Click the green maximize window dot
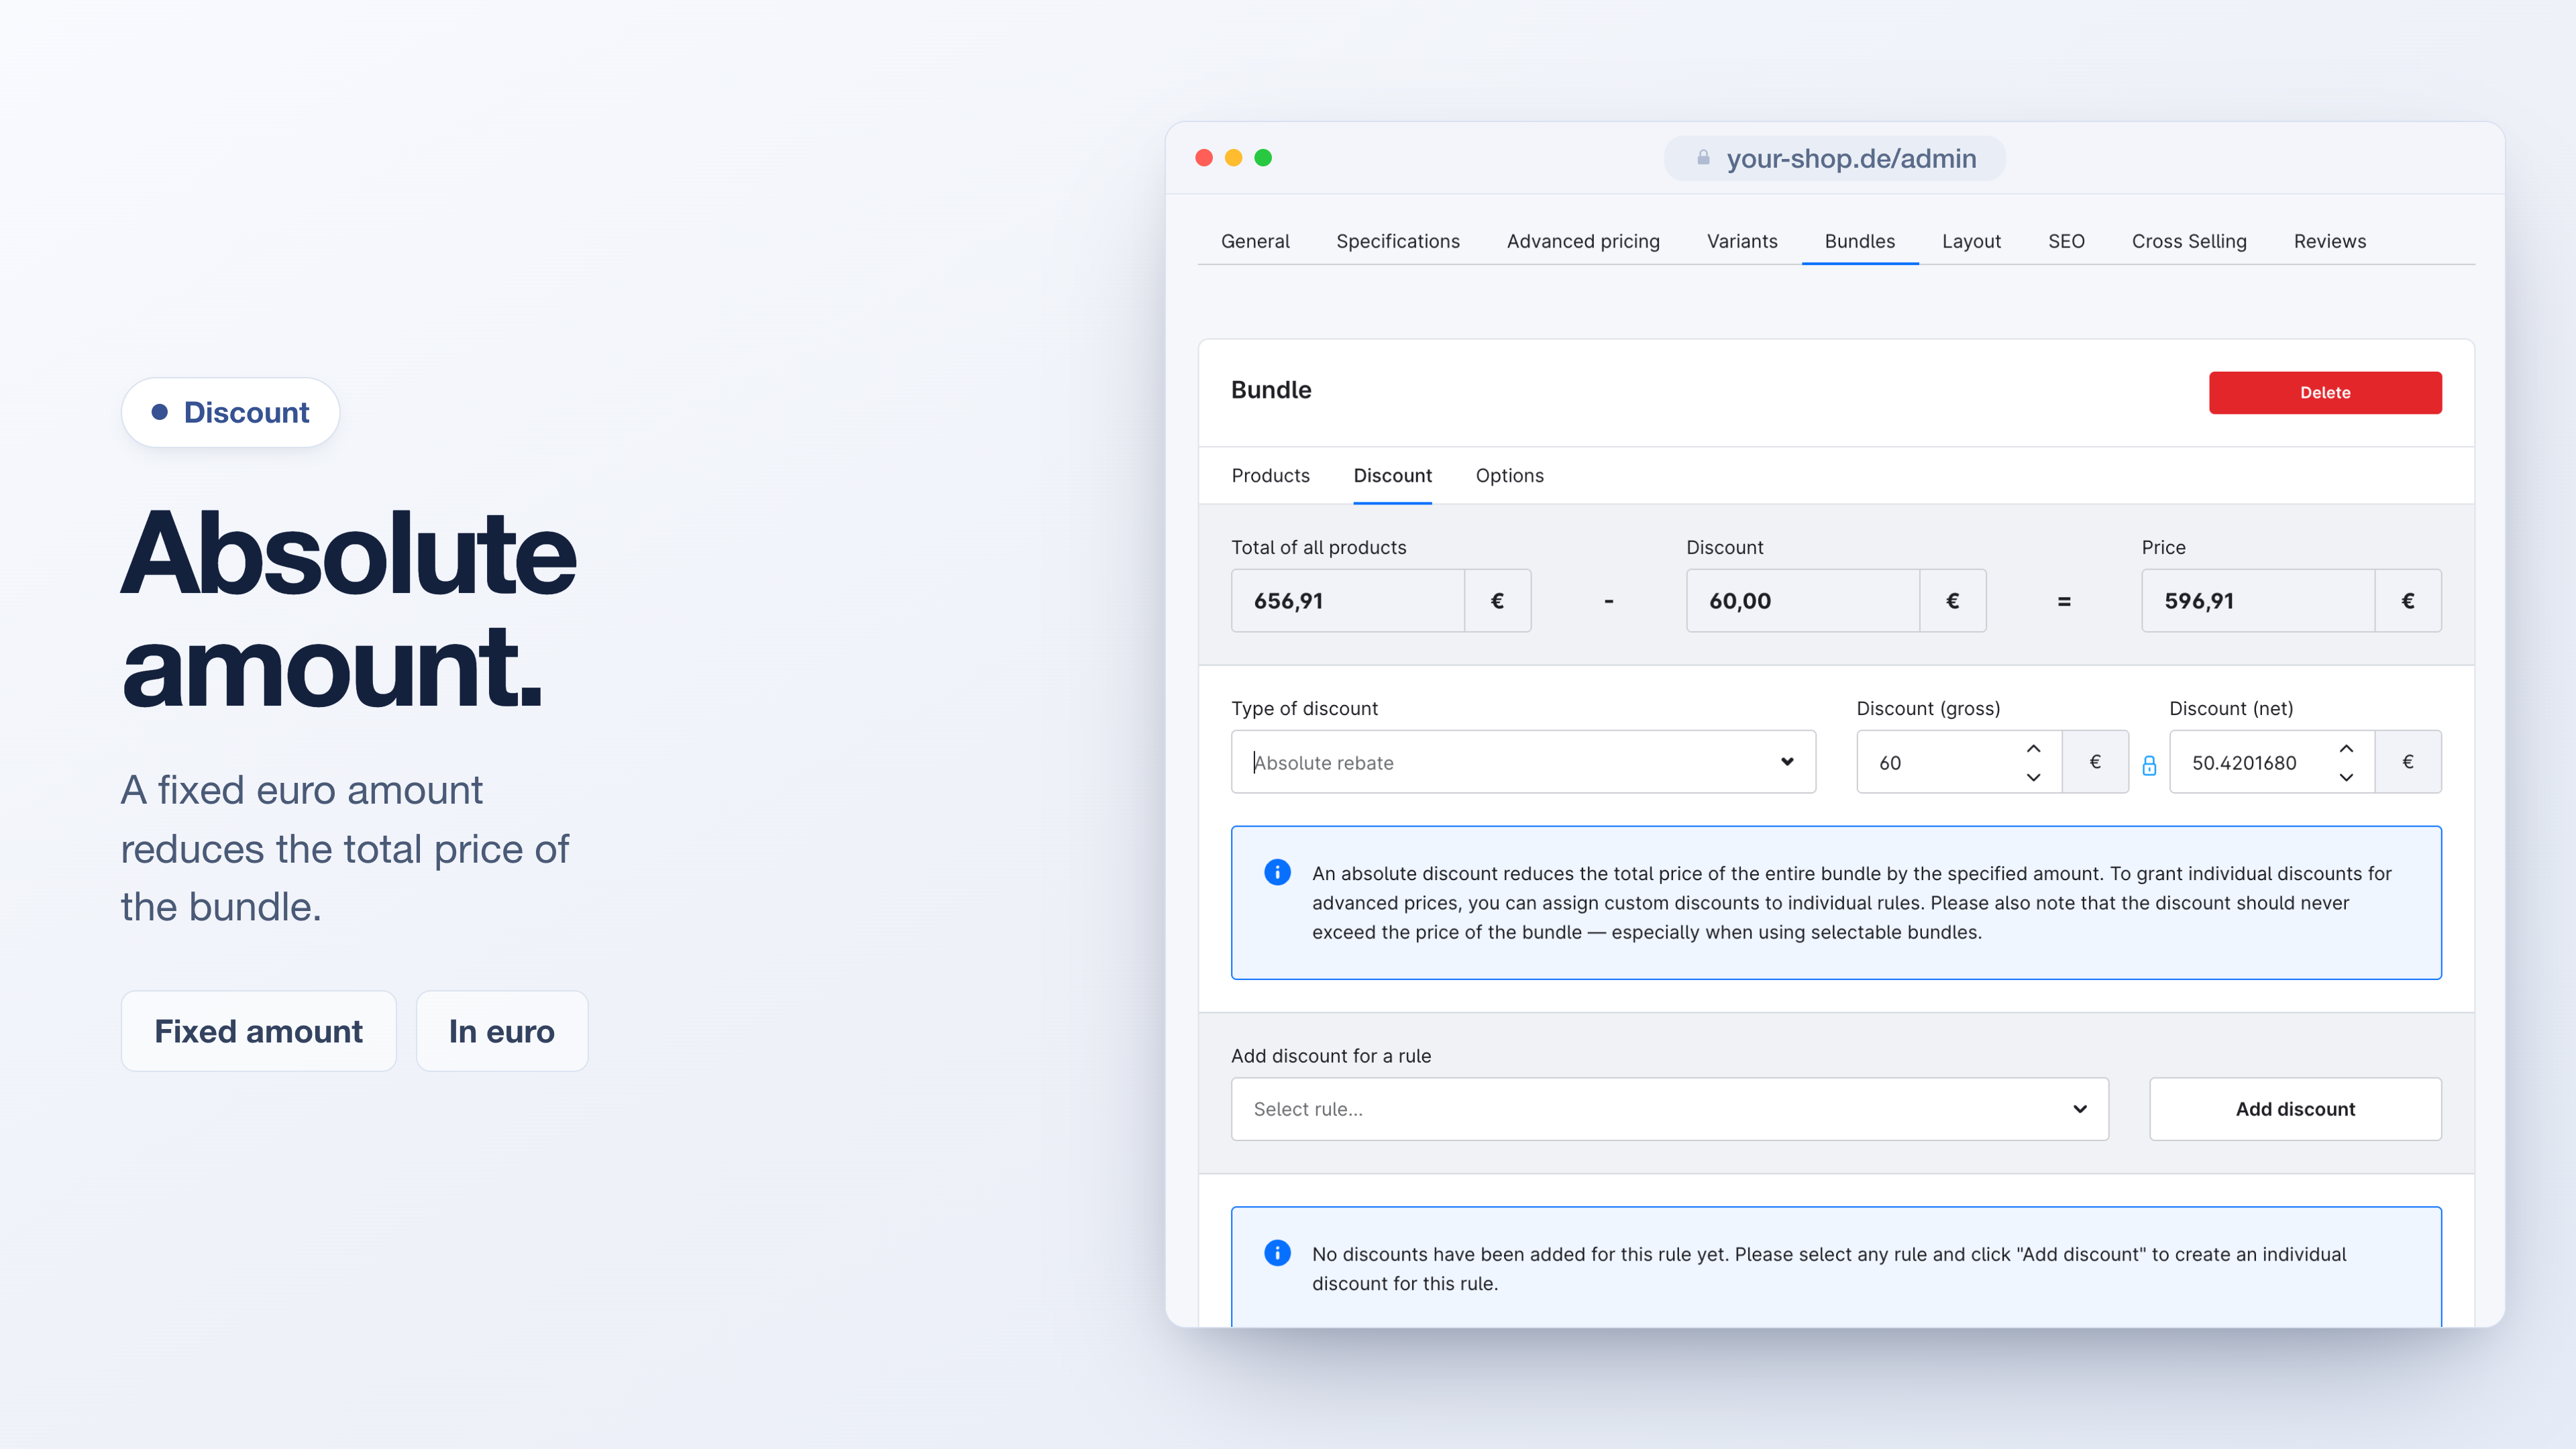This screenshot has height=1449, width=2576. coord(1263,158)
